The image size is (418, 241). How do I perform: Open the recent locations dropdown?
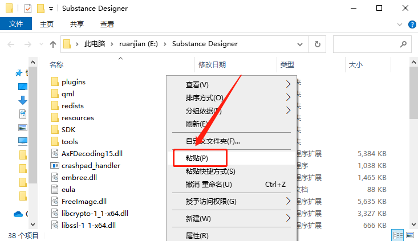pos(41,44)
